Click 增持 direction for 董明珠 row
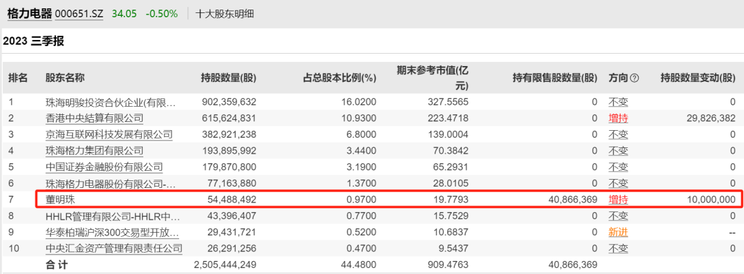 (618, 200)
